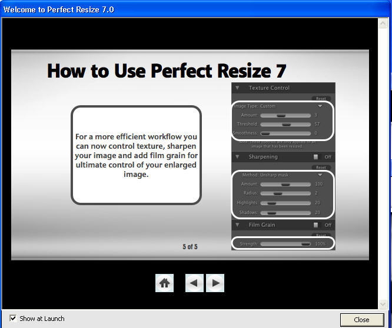Click Reset in the Sharpening section

click(x=321, y=167)
